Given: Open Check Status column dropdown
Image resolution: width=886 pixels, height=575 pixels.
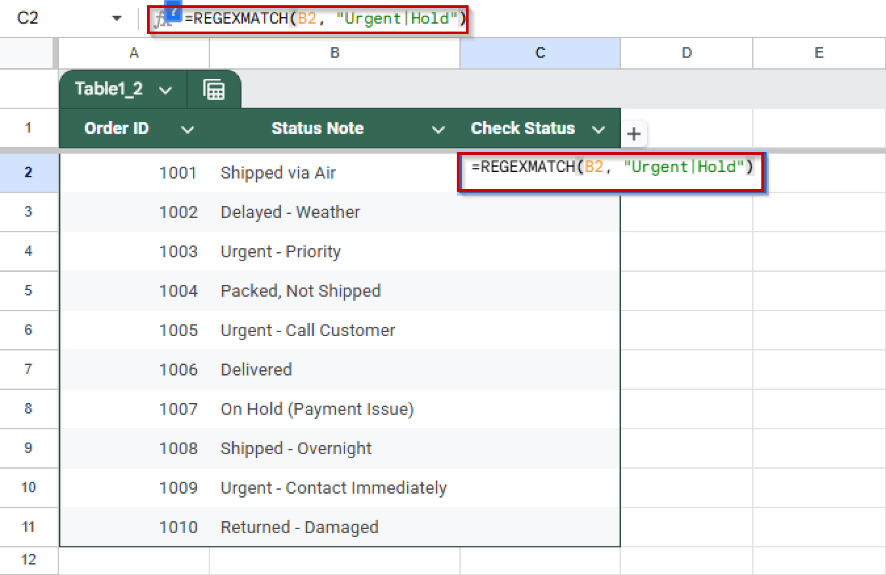Looking at the screenshot, I should pos(598,129).
